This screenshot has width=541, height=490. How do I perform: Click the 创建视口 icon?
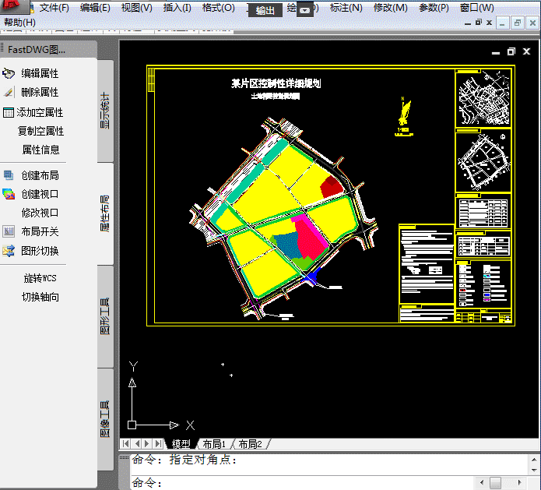click(x=9, y=194)
